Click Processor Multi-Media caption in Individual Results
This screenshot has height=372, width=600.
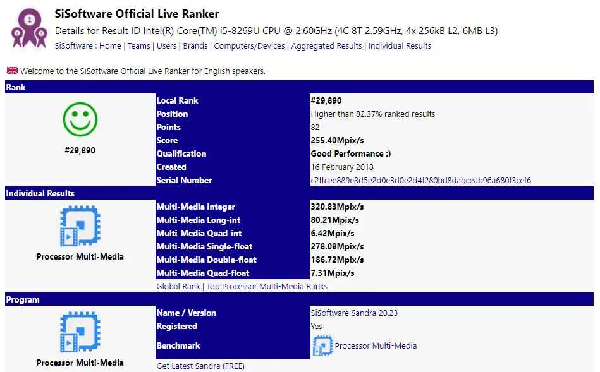[80, 256]
